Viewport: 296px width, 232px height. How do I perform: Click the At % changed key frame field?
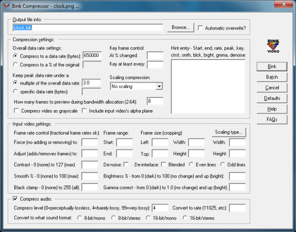click(155, 56)
